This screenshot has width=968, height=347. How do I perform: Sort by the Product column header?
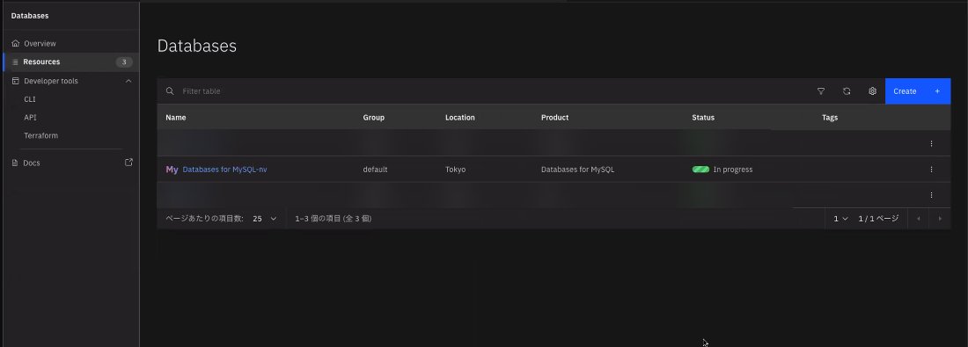coord(555,118)
